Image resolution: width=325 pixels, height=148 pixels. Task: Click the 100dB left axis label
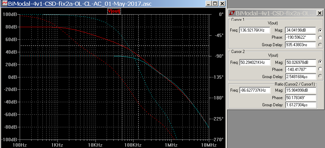click(10, 14)
